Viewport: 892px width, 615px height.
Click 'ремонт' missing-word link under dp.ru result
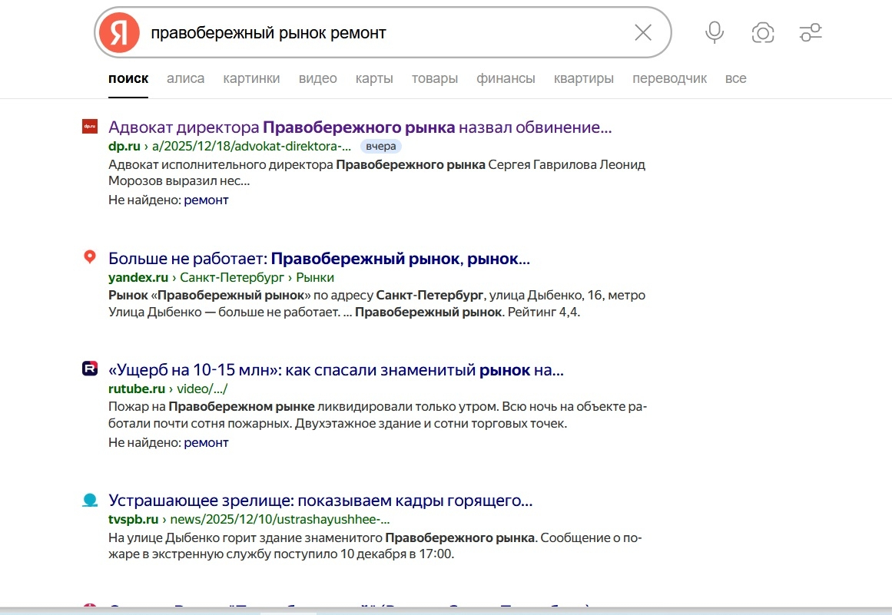click(206, 200)
